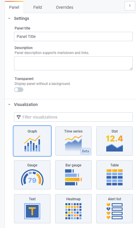Switch to the Panel tab

click(x=14, y=7)
